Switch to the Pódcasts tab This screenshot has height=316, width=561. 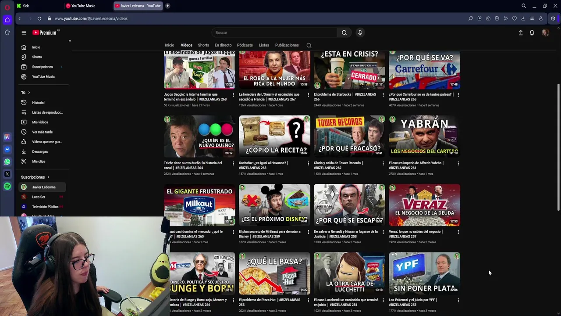tap(245, 45)
